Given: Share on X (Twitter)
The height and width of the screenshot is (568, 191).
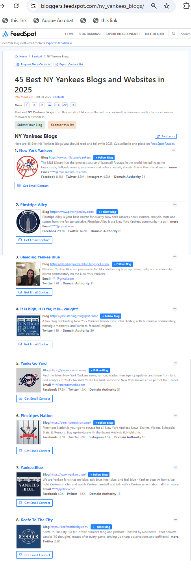Looking at the screenshot, I should pyautogui.click(x=35, y=105).
